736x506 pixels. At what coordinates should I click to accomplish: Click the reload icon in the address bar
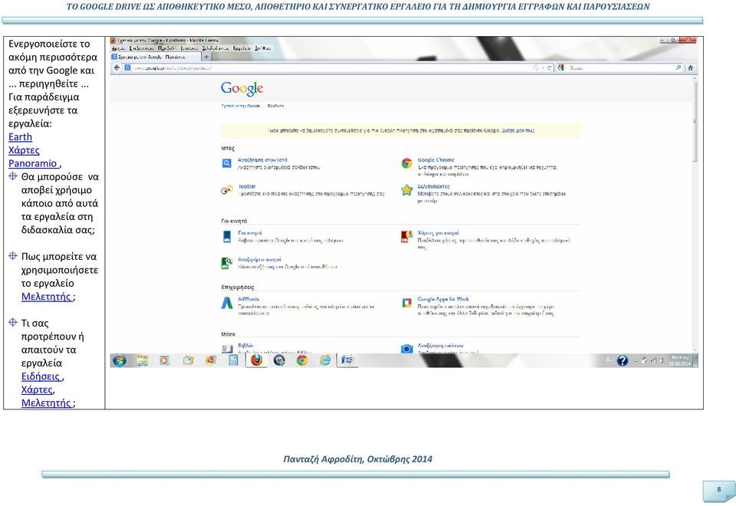click(x=549, y=68)
